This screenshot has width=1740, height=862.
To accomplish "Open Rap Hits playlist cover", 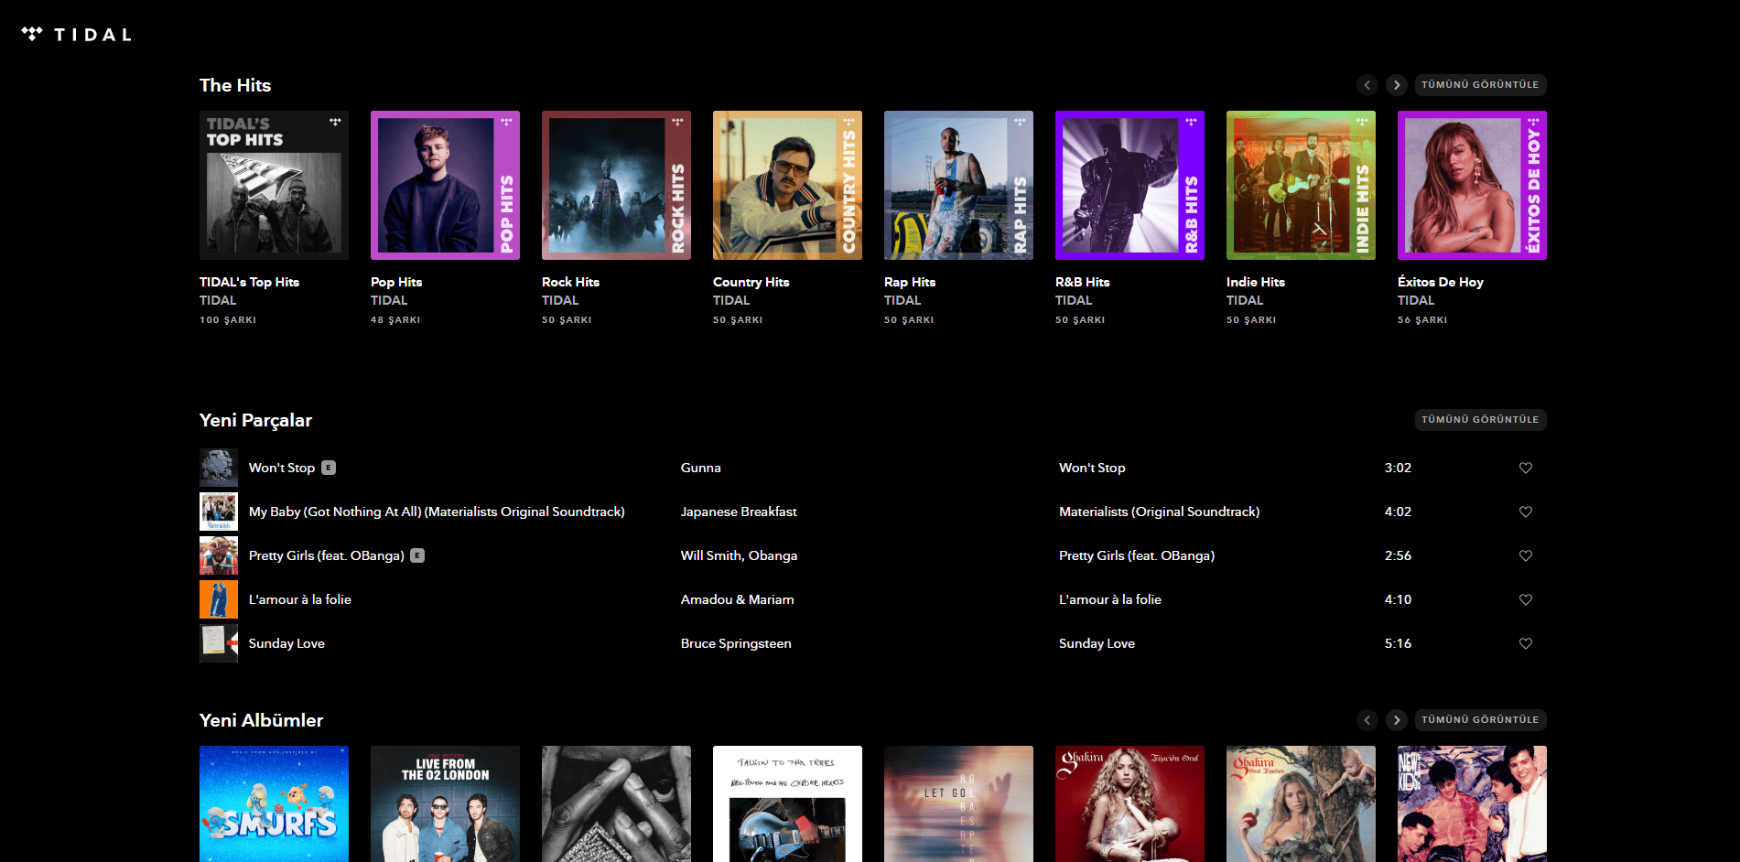I will (958, 186).
